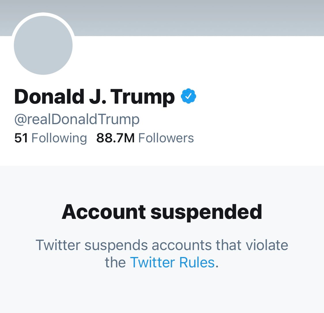Click the number 51 following count
The height and width of the screenshot is (313, 324).
21,138
